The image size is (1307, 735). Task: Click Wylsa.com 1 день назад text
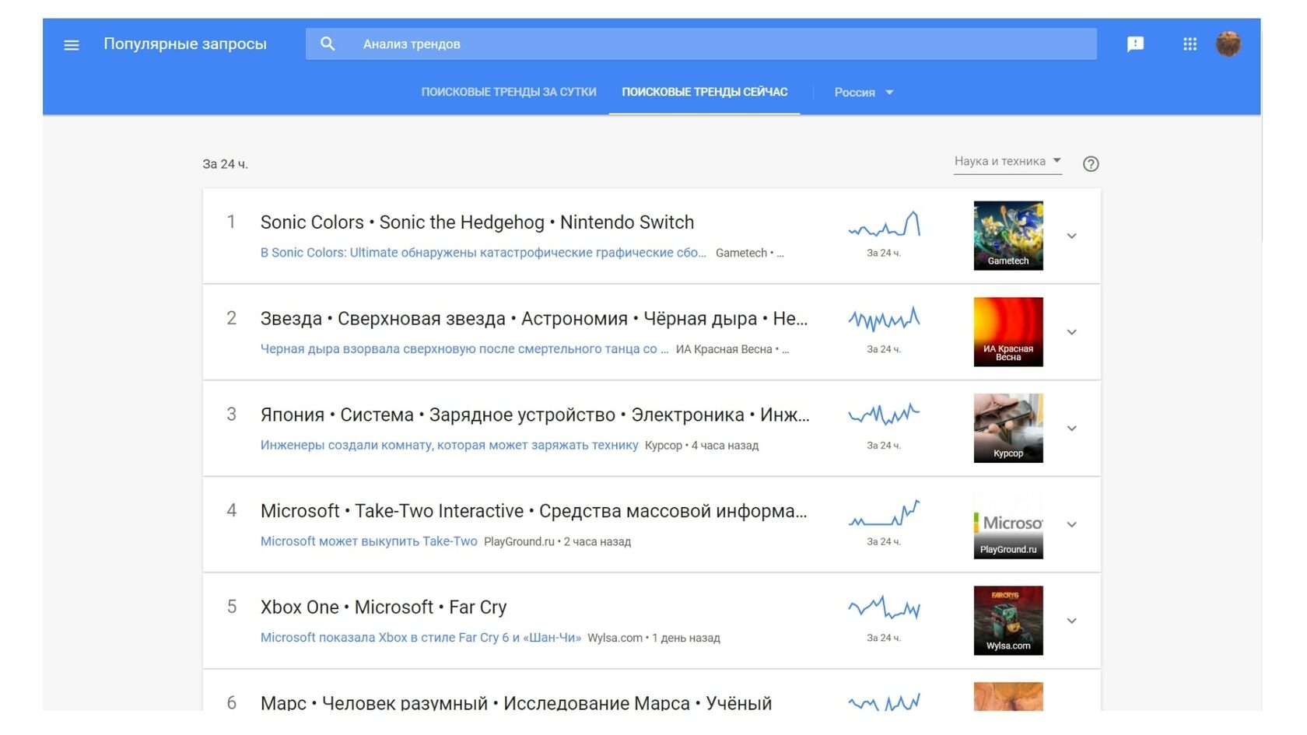653,638
